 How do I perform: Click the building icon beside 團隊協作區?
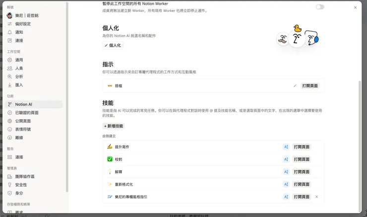tap(9, 176)
